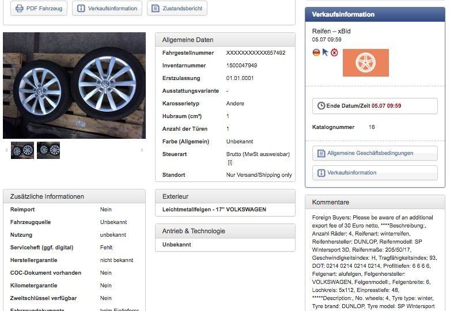
Task: Click the Erstzulassung date 01.01.0001
Action: (240, 78)
